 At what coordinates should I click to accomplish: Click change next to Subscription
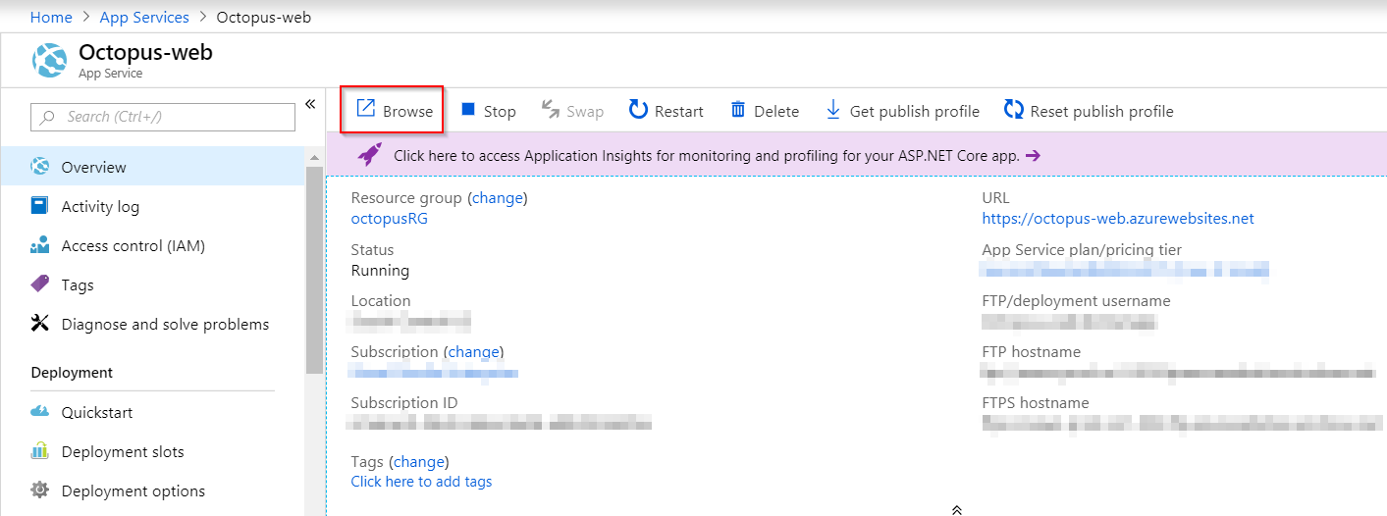point(474,351)
